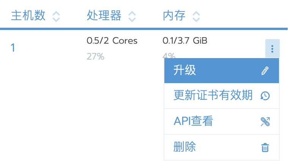Click the pencil icon beside 升级
290x167 pixels.
tap(265, 71)
